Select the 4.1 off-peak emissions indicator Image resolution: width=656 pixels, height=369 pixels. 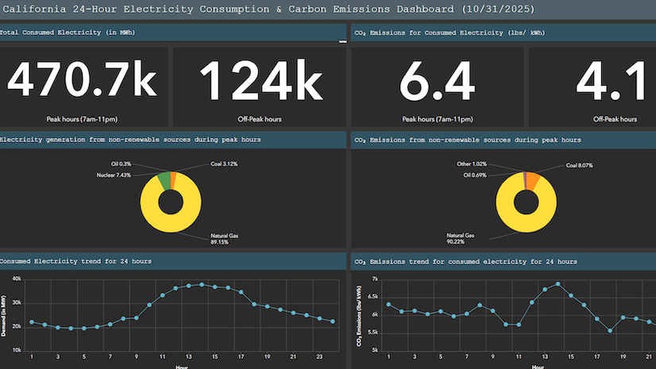(611, 81)
